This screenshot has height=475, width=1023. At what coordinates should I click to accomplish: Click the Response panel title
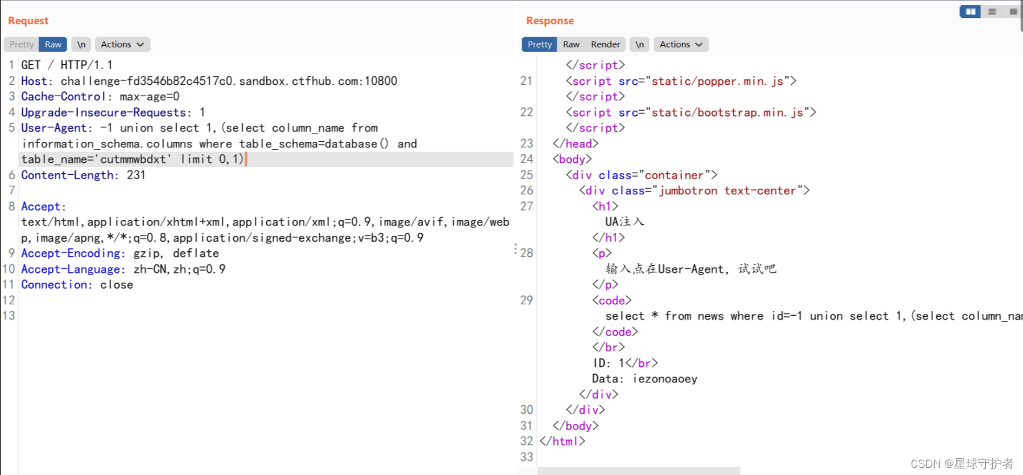tap(550, 20)
